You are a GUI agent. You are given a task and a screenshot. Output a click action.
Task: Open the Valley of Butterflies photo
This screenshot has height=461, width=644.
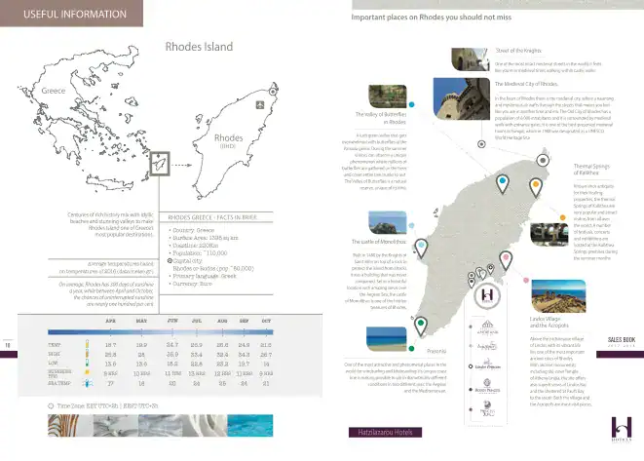pos(388,96)
